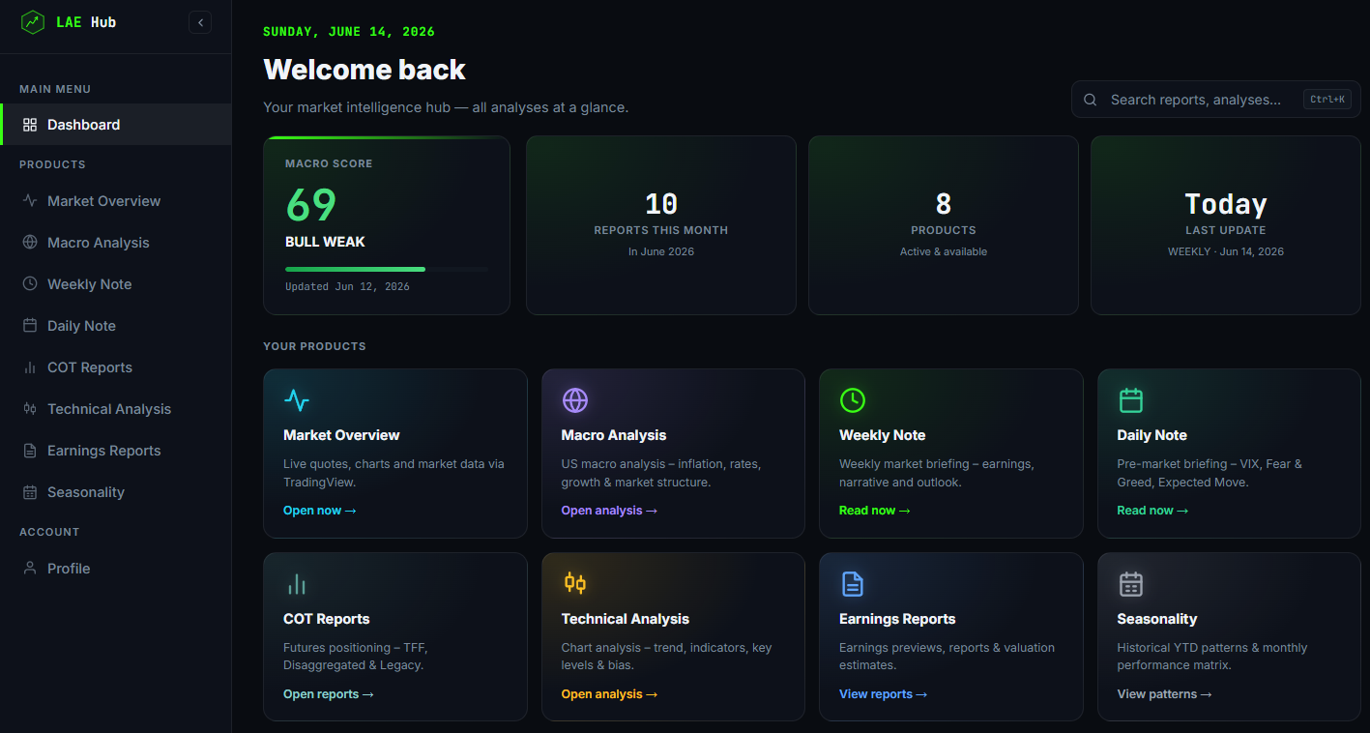Click the Reports This Month card
This screenshot has height=733, width=1370.
(x=661, y=225)
